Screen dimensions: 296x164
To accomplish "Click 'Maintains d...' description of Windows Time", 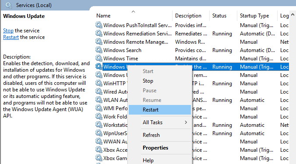I will pos(190,59).
